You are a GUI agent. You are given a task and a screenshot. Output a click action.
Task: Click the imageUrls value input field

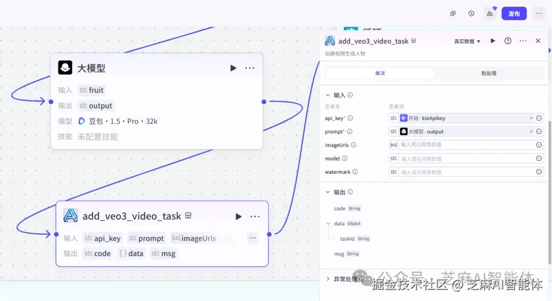point(467,145)
